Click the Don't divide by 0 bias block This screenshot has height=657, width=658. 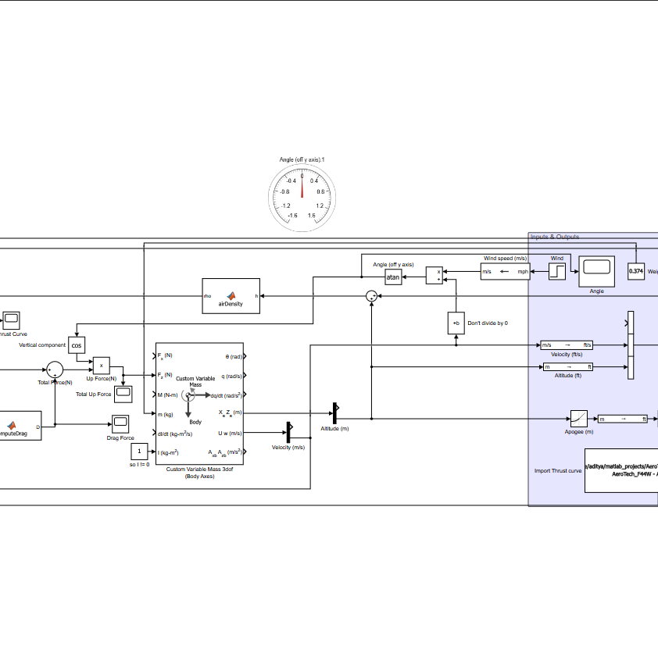coord(456,323)
